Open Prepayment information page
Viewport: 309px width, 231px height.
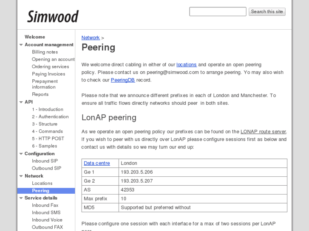(45, 84)
